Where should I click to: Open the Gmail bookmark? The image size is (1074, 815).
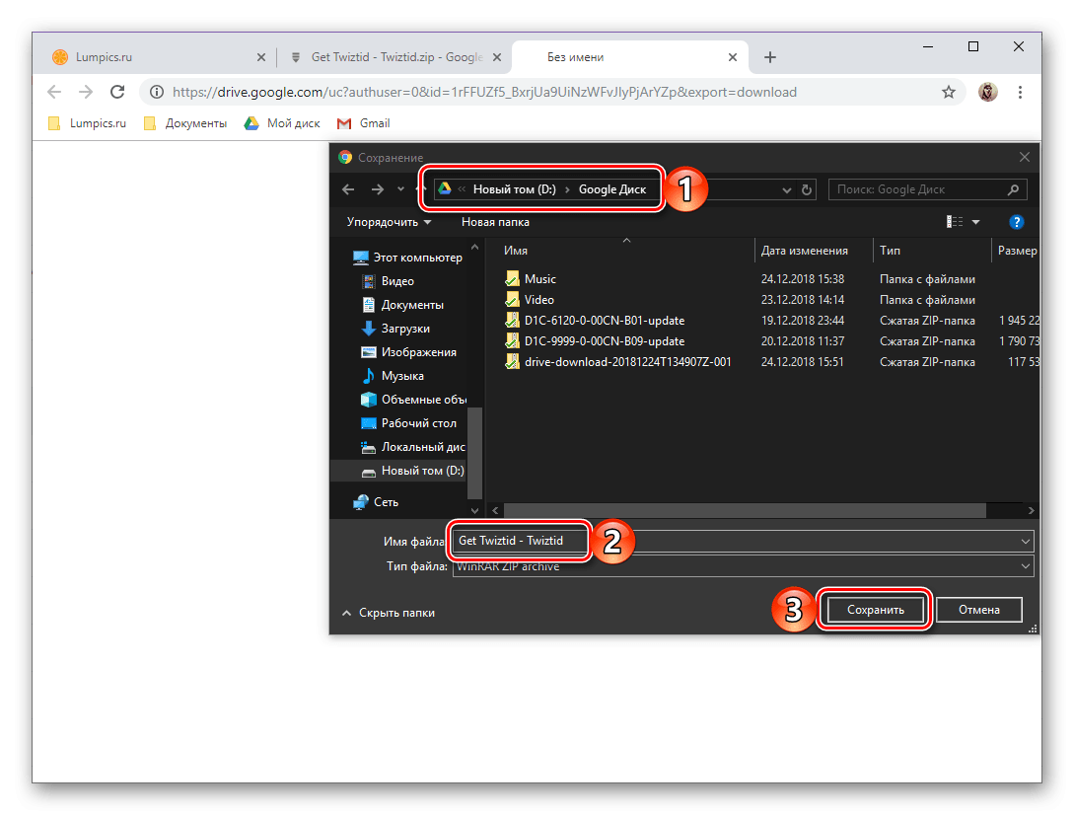coord(364,123)
